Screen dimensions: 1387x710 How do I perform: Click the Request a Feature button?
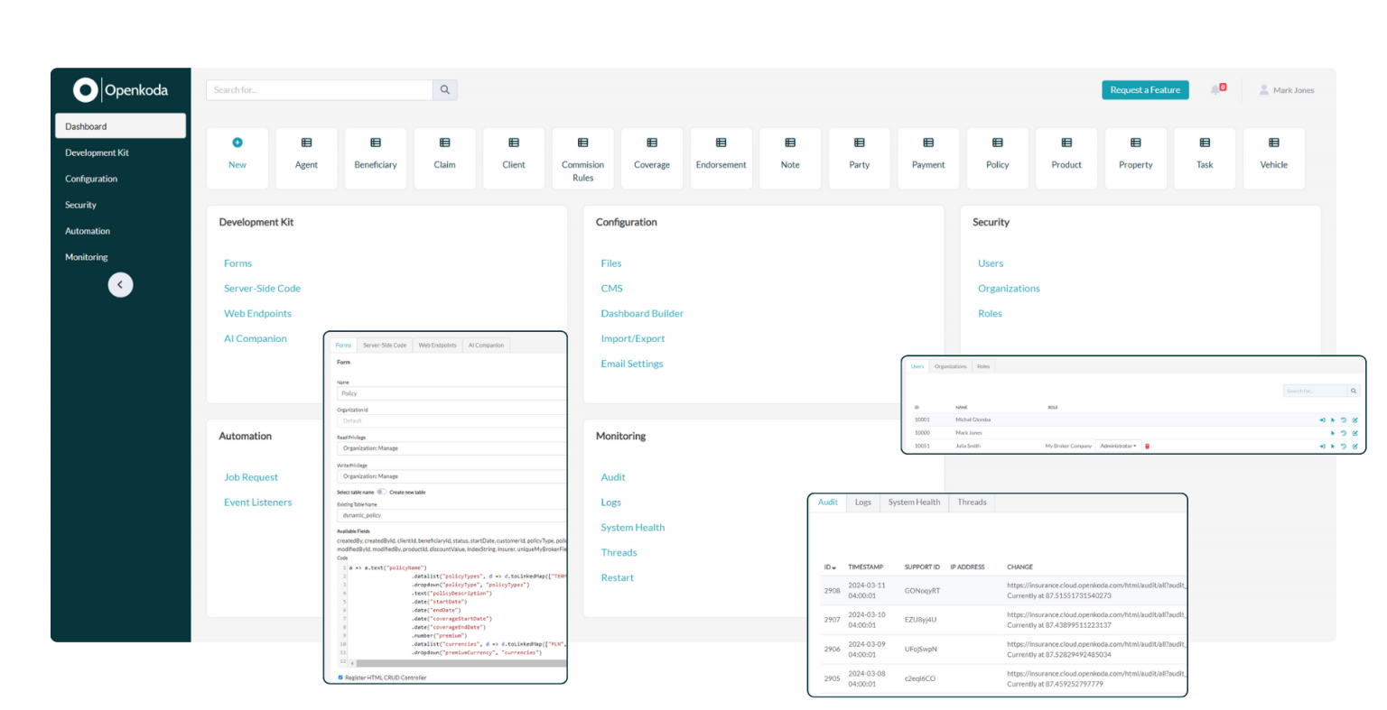[1144, 90]
